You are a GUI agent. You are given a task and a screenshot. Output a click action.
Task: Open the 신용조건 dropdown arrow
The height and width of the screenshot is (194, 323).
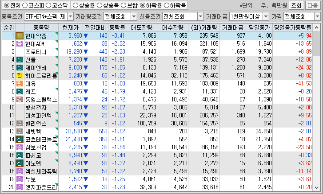pos(200,16)
